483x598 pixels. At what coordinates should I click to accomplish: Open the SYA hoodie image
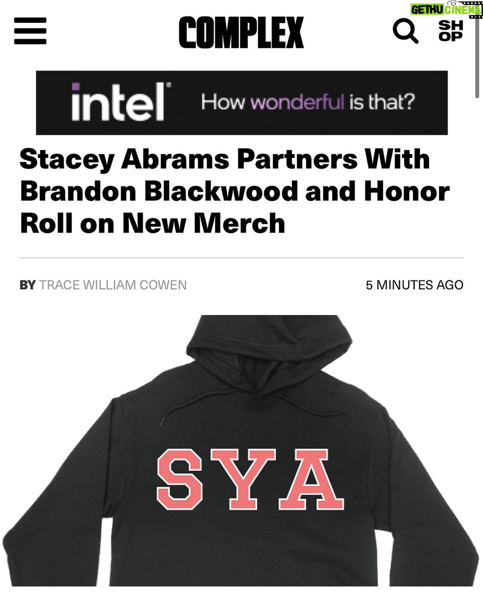(x=241, y=450)
